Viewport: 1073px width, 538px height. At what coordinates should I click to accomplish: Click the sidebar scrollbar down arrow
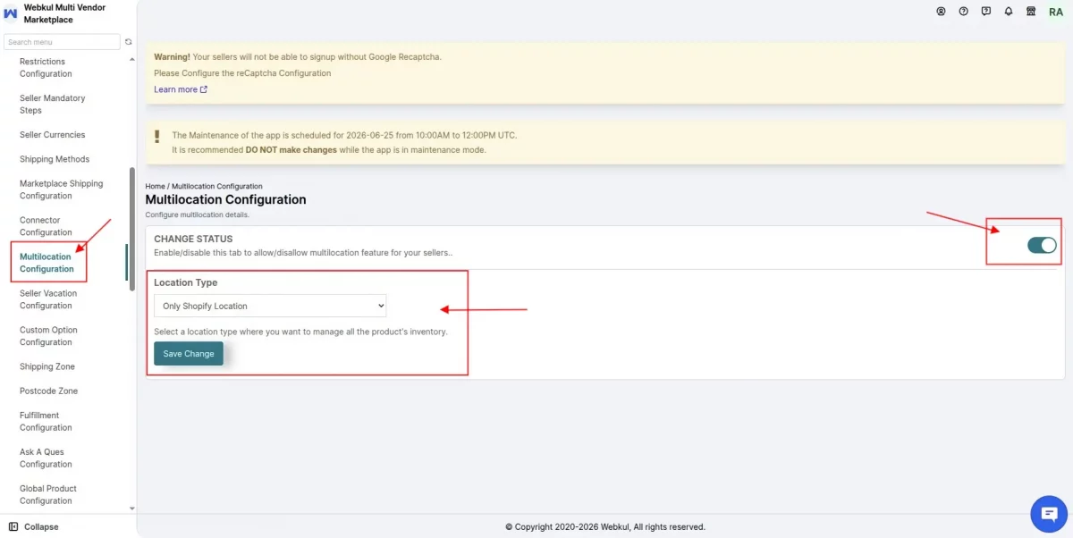click(132, 509)
